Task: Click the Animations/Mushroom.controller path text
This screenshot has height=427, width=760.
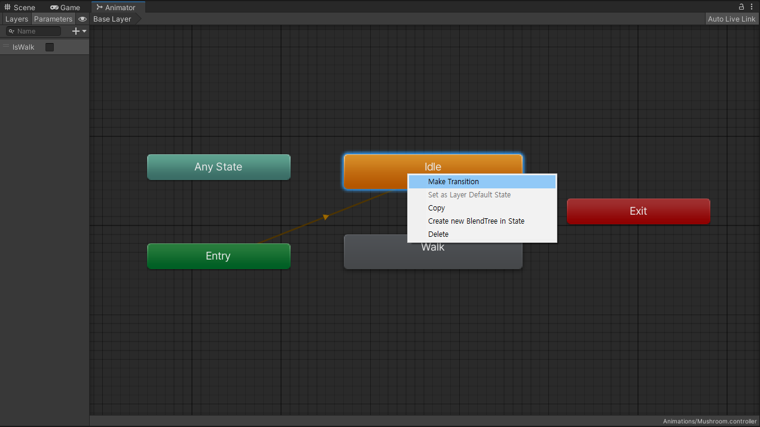Action: 710,422
